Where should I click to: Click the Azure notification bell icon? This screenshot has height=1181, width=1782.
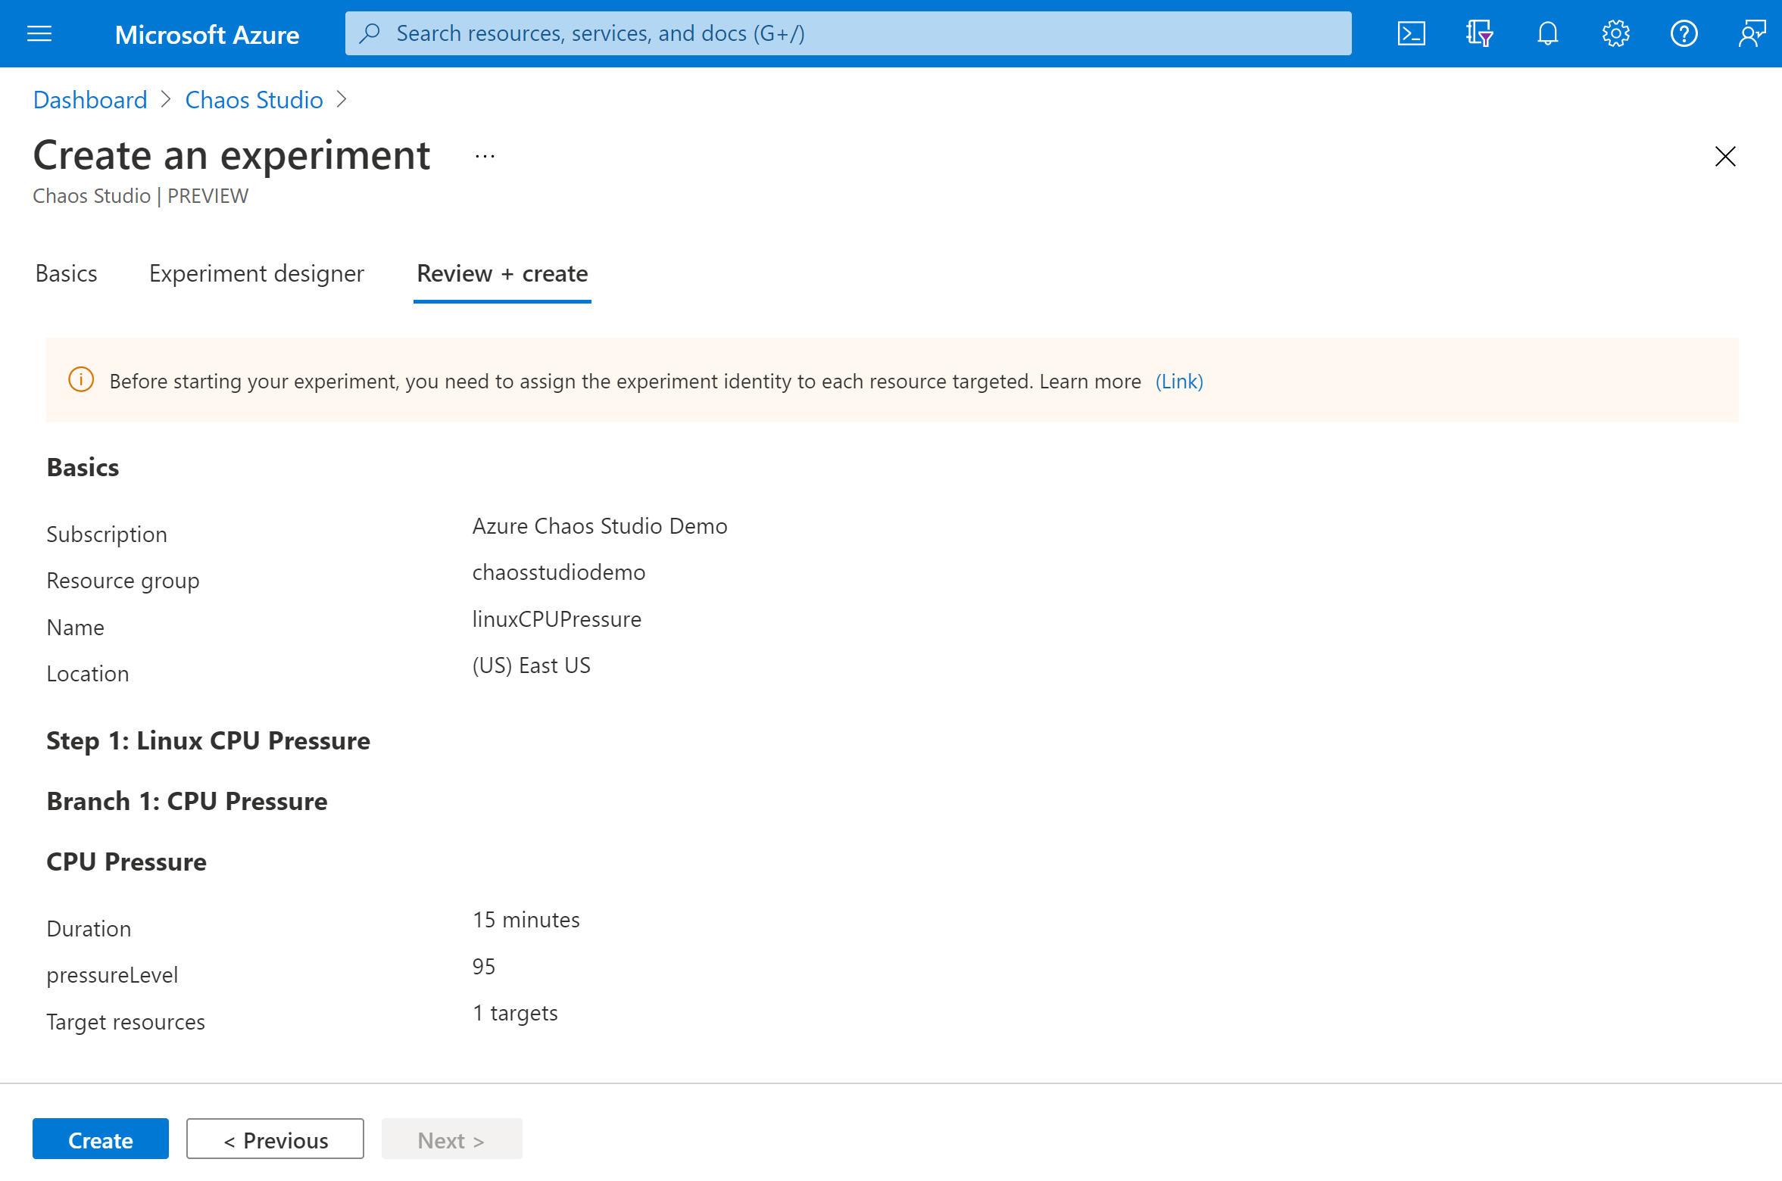[x=1547, y=32]
